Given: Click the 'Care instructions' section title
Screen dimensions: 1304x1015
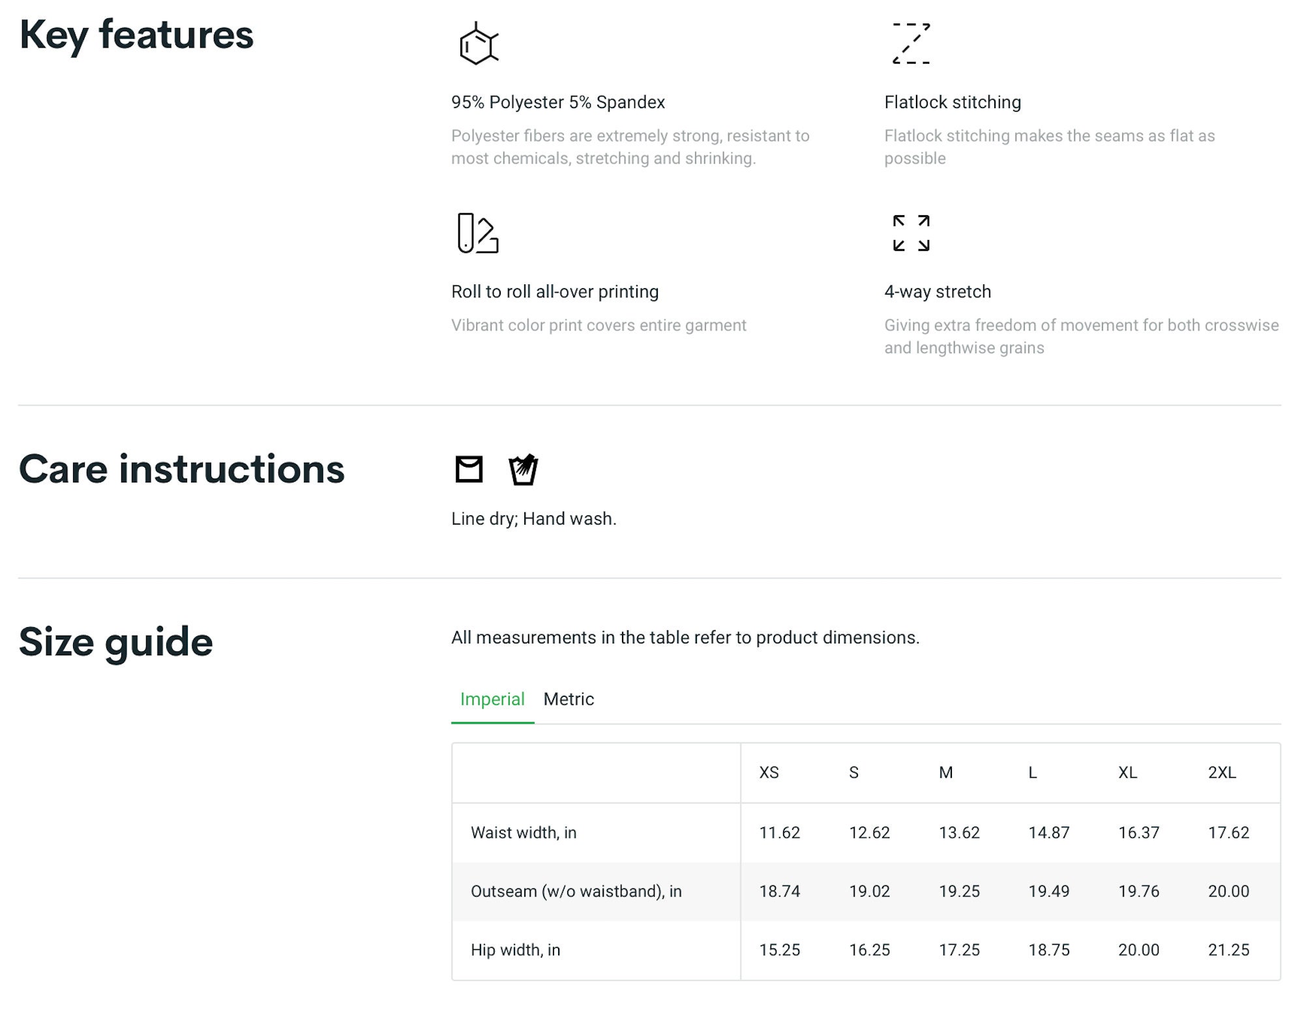Looking at the screenshot, I should [x=181, y=469].
